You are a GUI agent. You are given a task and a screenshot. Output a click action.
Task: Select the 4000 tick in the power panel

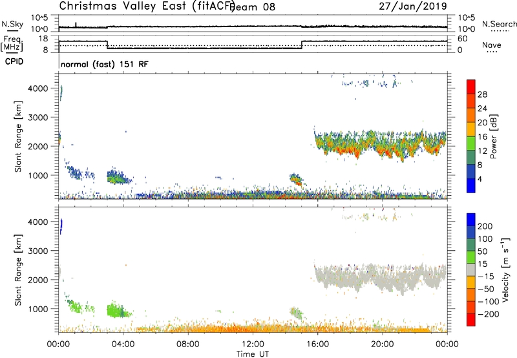pos(38,89)
